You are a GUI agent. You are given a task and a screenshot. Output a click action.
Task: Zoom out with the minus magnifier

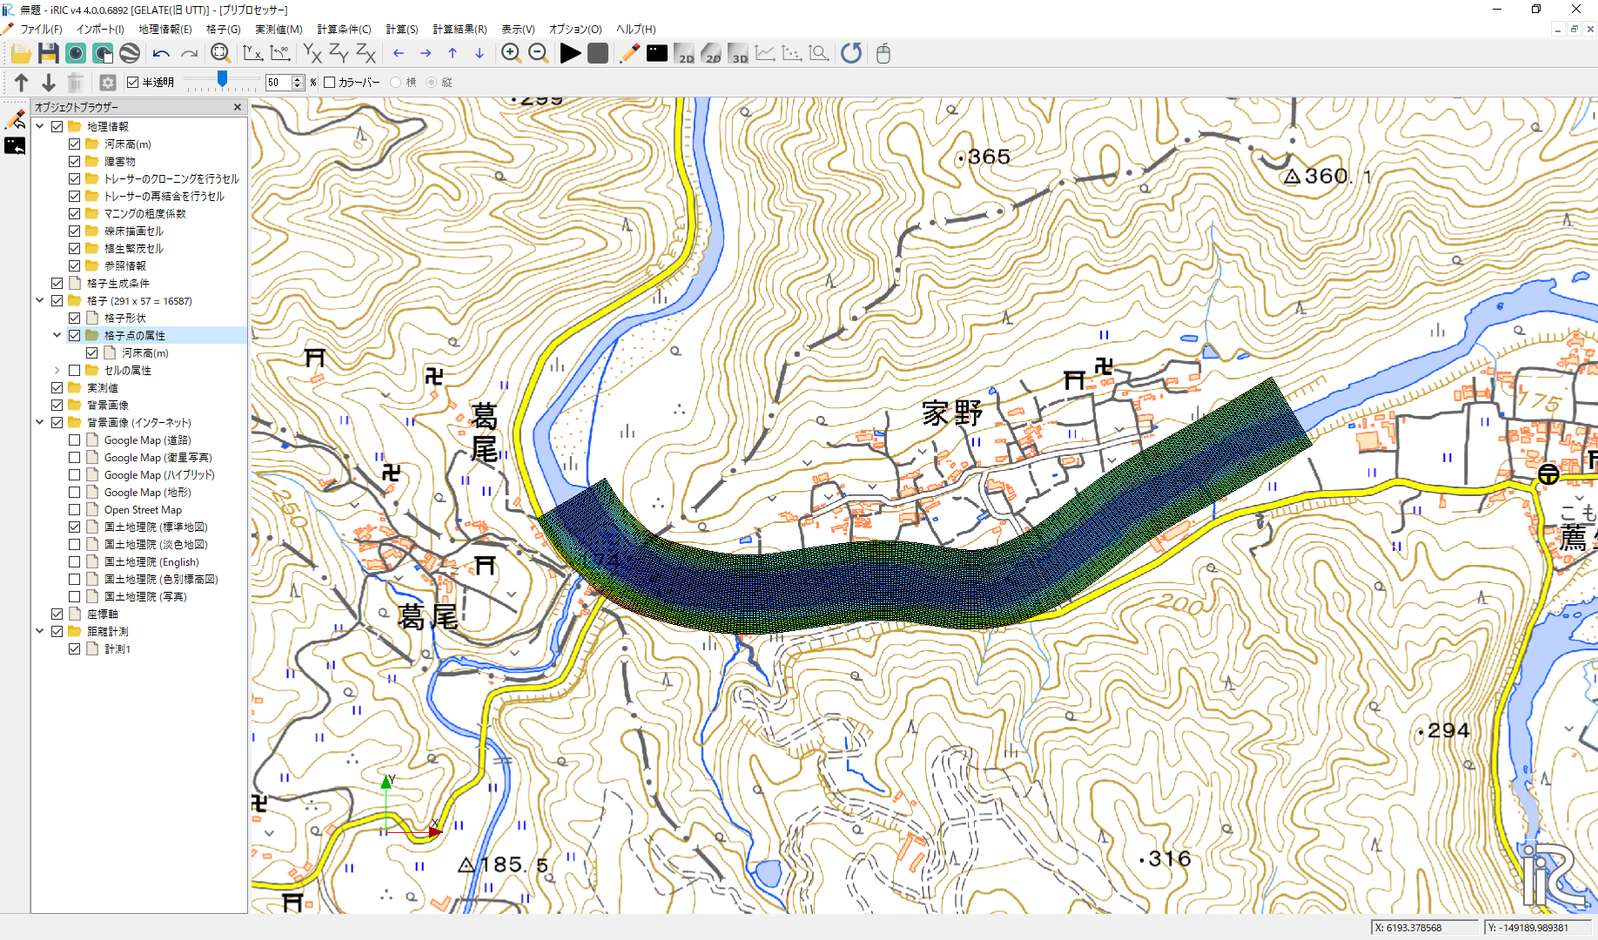[538, 54]
